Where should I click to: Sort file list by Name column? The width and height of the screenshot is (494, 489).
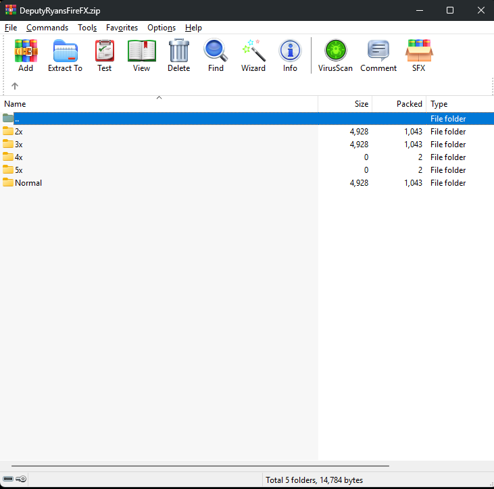pos(15,104)
